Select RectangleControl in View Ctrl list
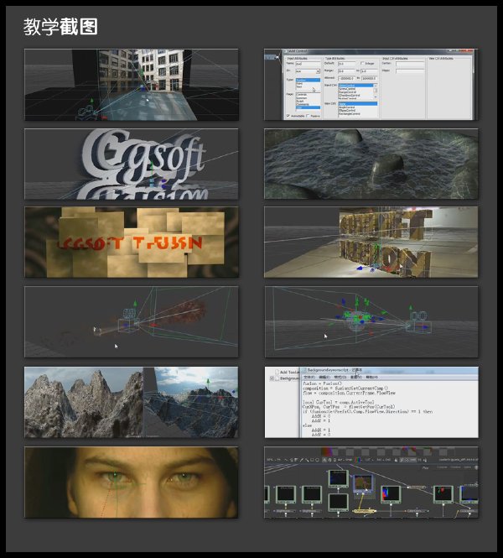503x558 pixels. point(350,114)
